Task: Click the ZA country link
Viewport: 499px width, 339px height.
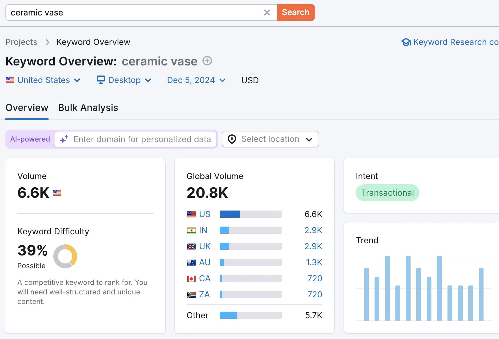Action: (205, 294)
